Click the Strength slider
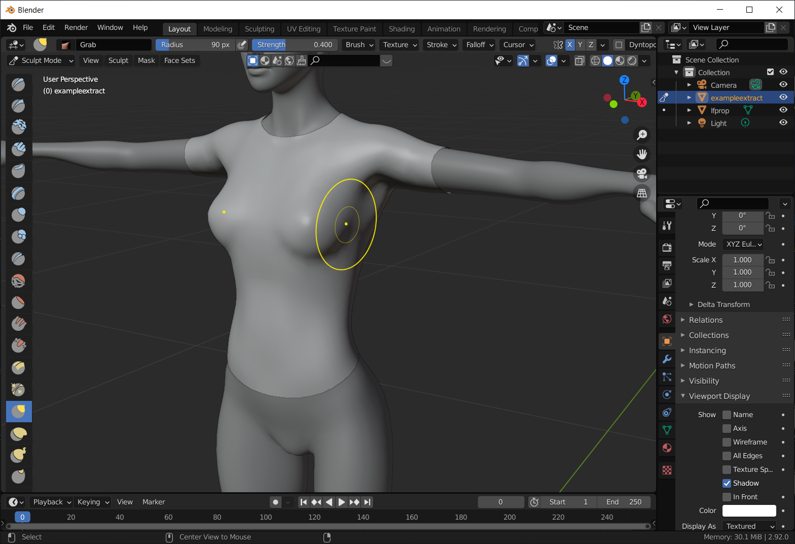The image size is (795, 544). 295,45
